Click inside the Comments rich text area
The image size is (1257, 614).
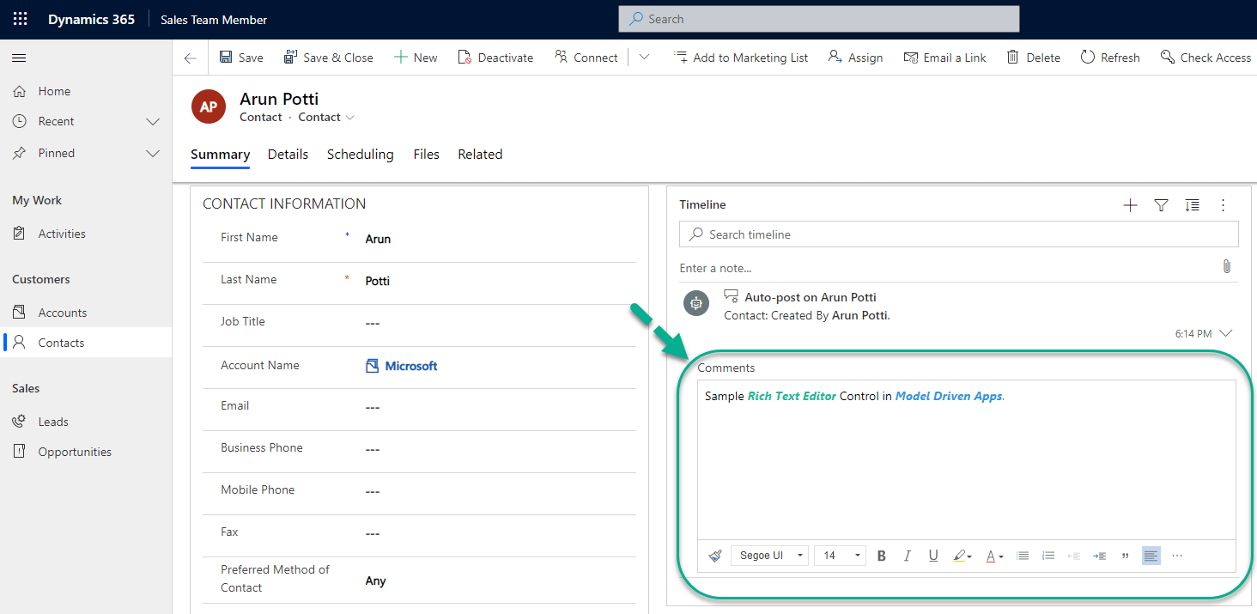[967, 459]
